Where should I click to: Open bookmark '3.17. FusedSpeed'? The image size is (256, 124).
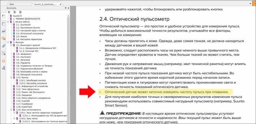[24, 104]
